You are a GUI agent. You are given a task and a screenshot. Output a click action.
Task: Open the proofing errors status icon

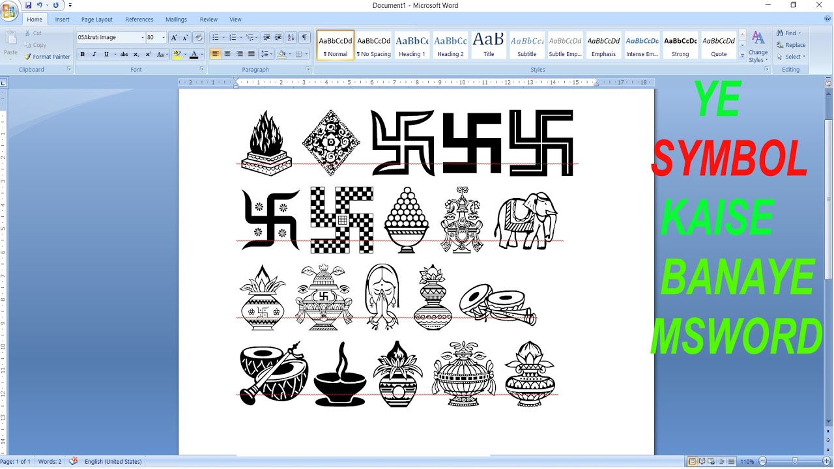[x=74, y=461]
